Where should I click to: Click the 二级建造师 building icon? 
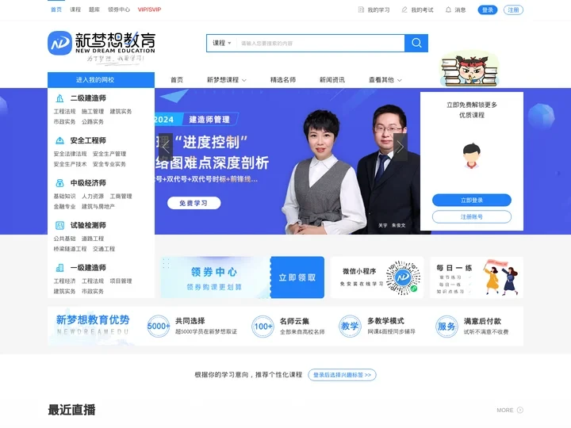click(x=59, y=98)
